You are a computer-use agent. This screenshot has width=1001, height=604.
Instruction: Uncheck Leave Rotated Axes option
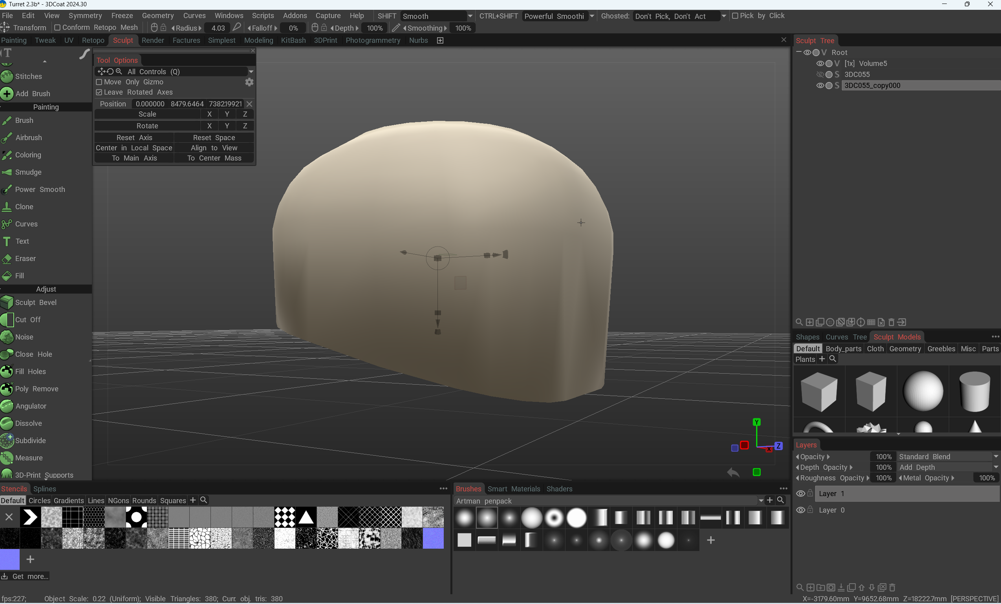[99, 92]
